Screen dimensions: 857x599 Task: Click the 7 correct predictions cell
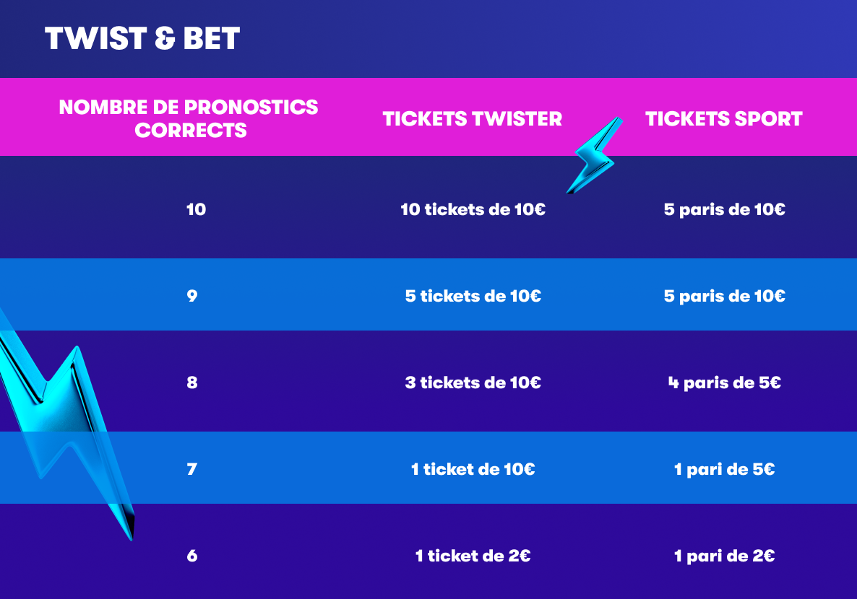click(192, 469)
